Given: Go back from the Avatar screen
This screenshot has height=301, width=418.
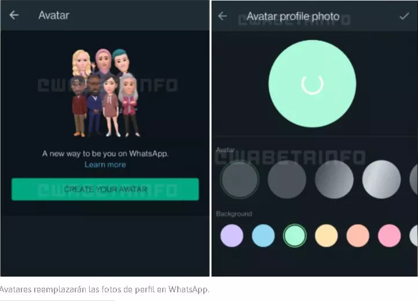Looking at the screenshot, I should coord(14,15).
